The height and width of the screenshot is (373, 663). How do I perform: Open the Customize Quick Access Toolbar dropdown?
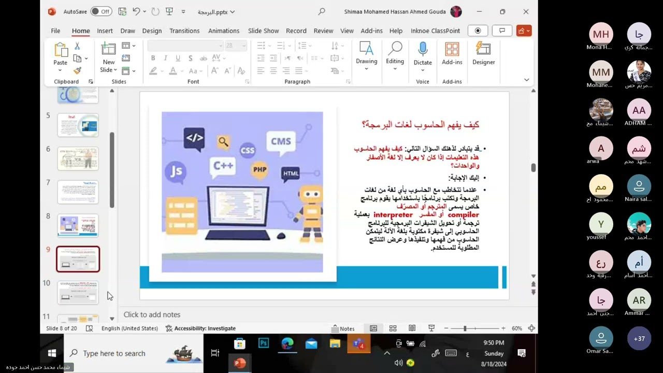[183, 11]
